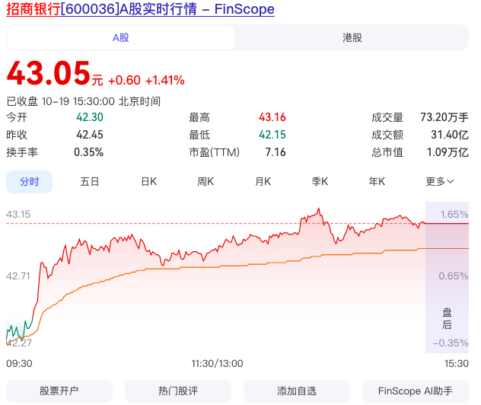This screenshot has height=405, width=481.
Task: Select the 月K chart tab
Action: point(263,182)
